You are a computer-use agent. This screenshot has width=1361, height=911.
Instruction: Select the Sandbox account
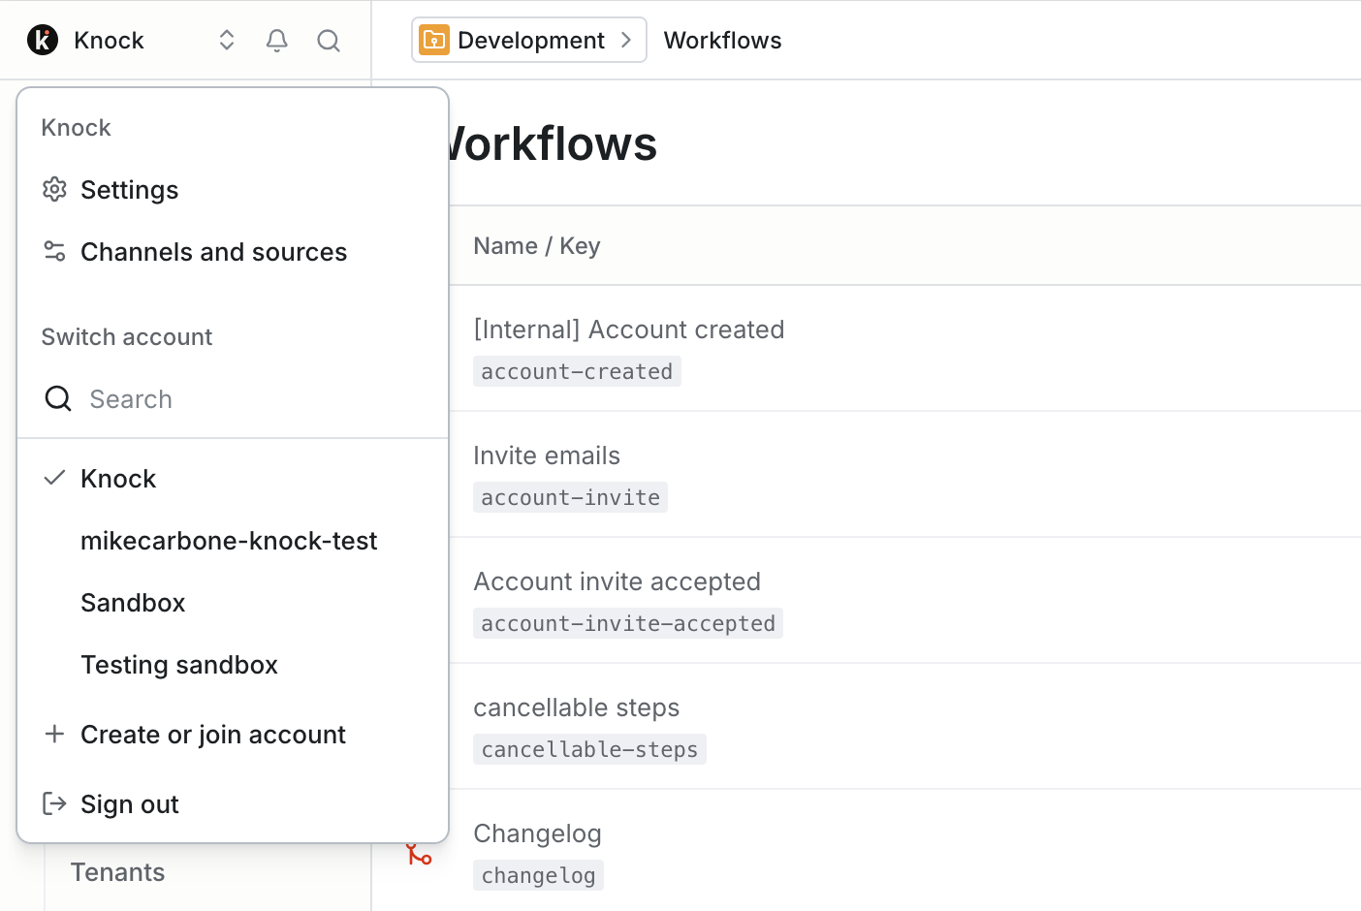tap(133, 602)
